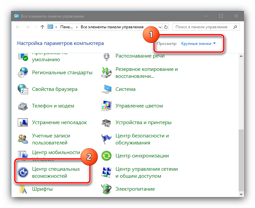Click the Электропитание battery icon
Screen dimensions: 255x208
106,189
